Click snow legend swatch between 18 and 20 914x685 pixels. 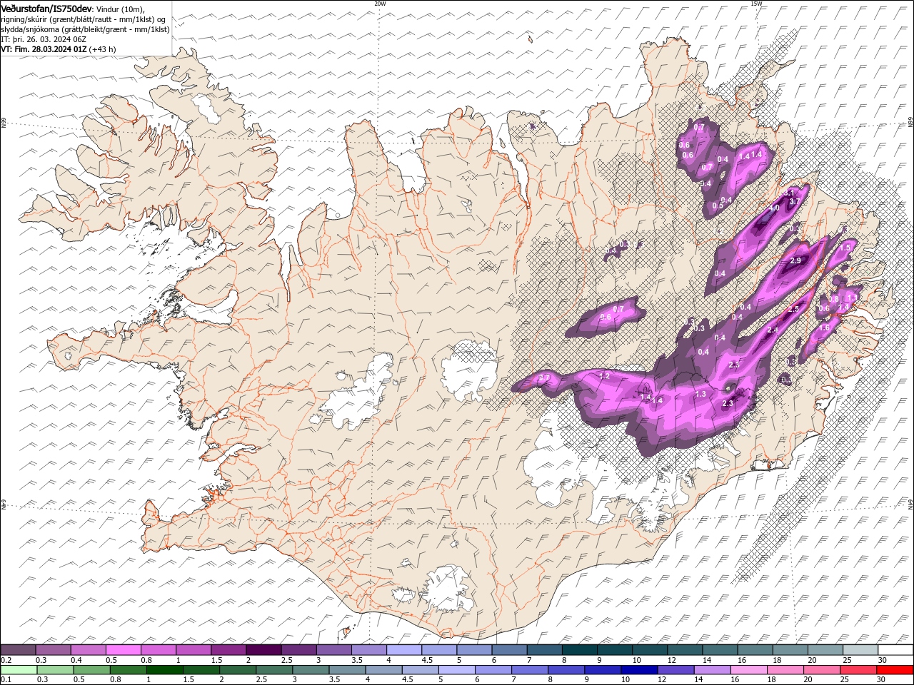coord(789,650)
